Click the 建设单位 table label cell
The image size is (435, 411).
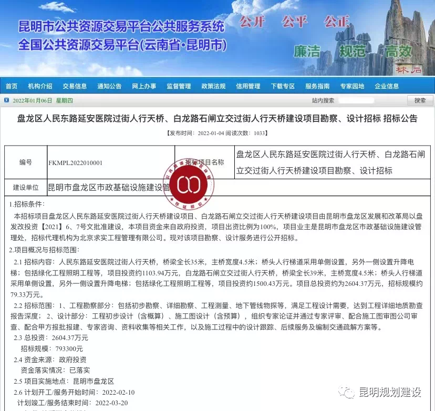26,188
